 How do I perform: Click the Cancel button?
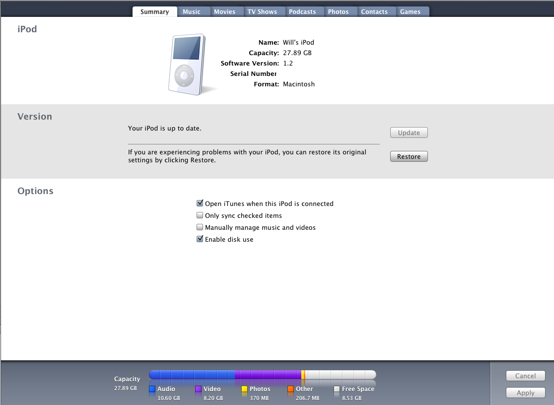(525, 376)
